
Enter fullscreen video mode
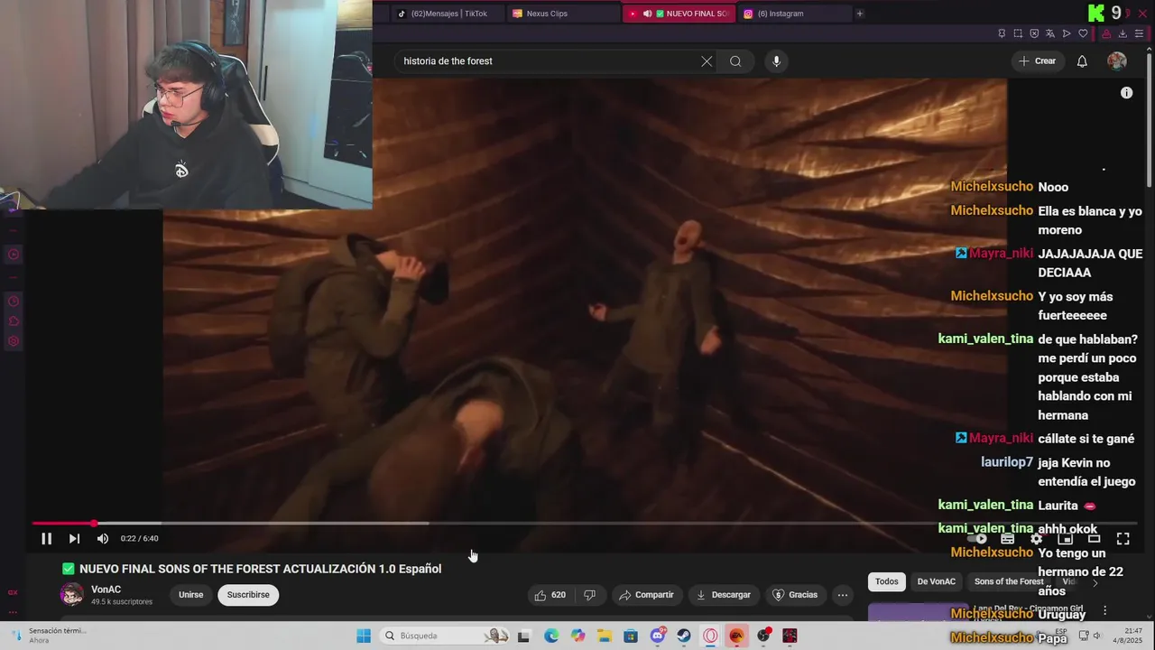pos(1123,539)
